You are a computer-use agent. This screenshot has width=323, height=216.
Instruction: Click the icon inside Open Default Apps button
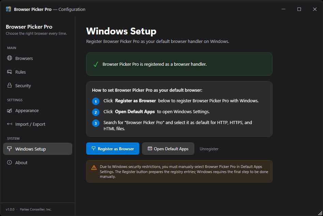tap(150, 149)
